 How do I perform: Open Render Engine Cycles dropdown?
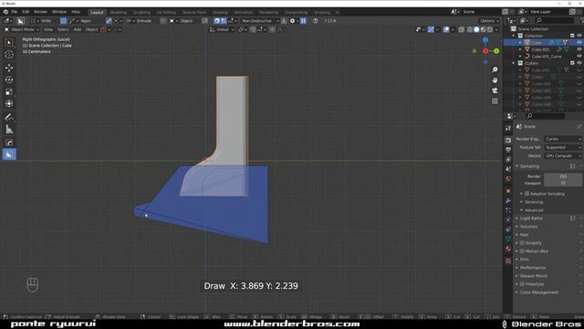(563, 139)
